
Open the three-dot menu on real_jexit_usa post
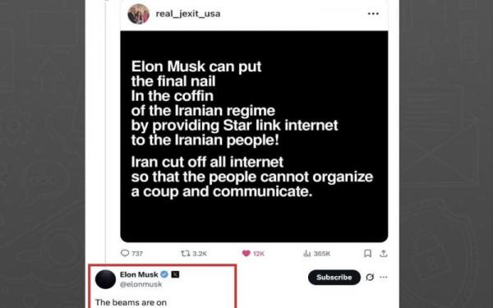tap(373, 13)
